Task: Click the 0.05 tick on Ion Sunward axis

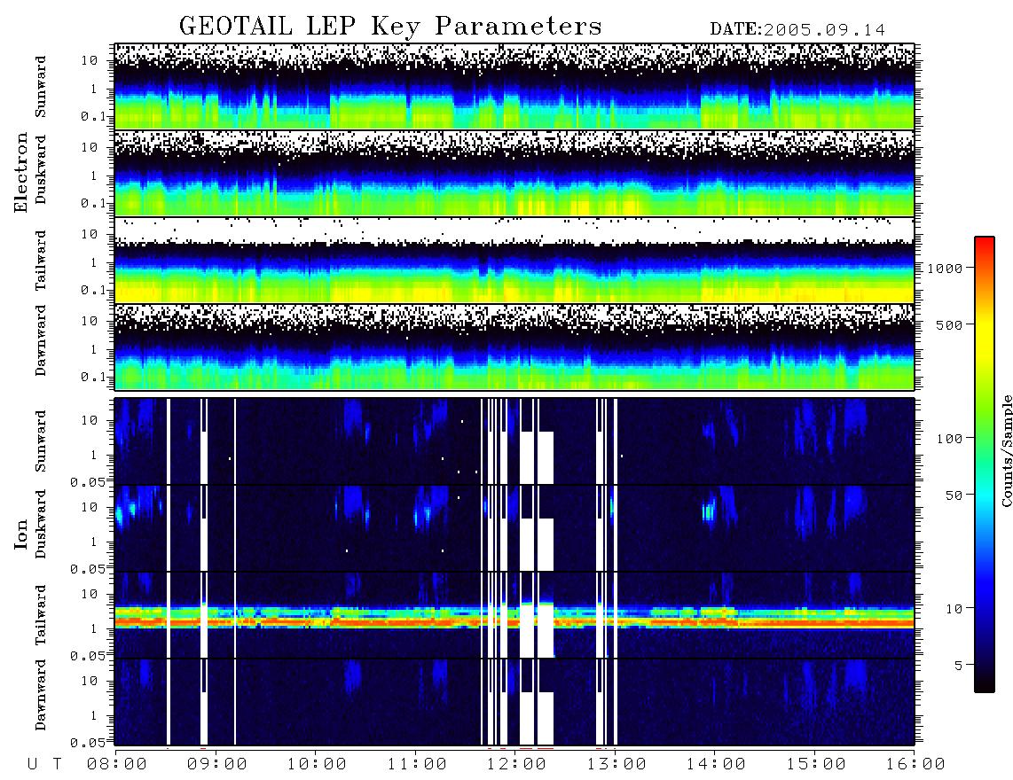Action: tap(88, 482)
